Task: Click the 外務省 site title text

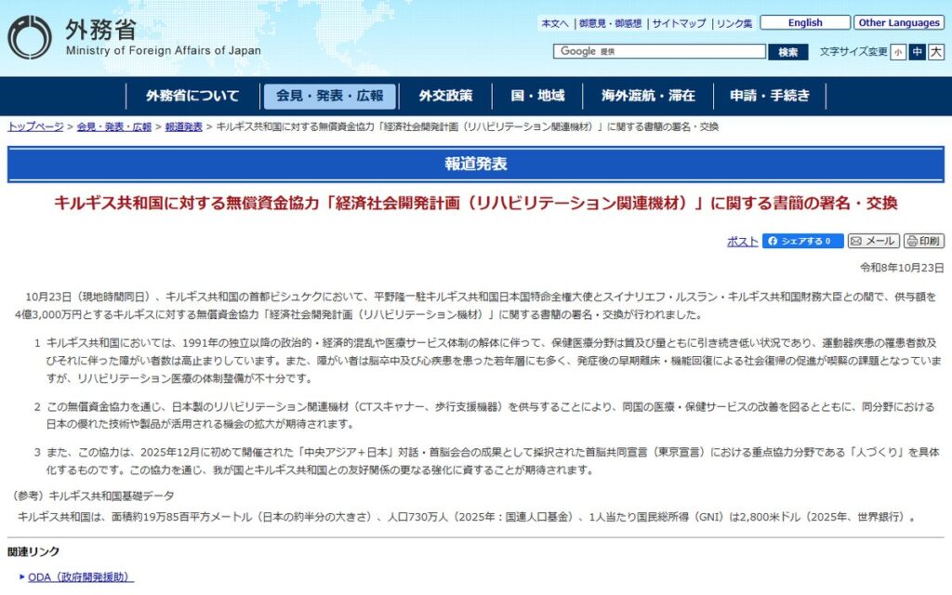Action: pos(100,29)
